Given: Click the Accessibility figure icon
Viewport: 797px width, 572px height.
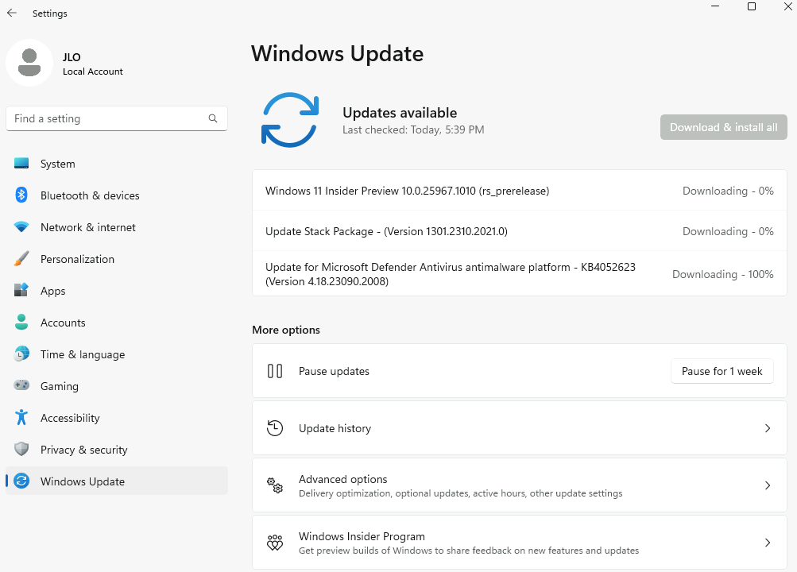Looking at the screenshot, I should [21, 418].
